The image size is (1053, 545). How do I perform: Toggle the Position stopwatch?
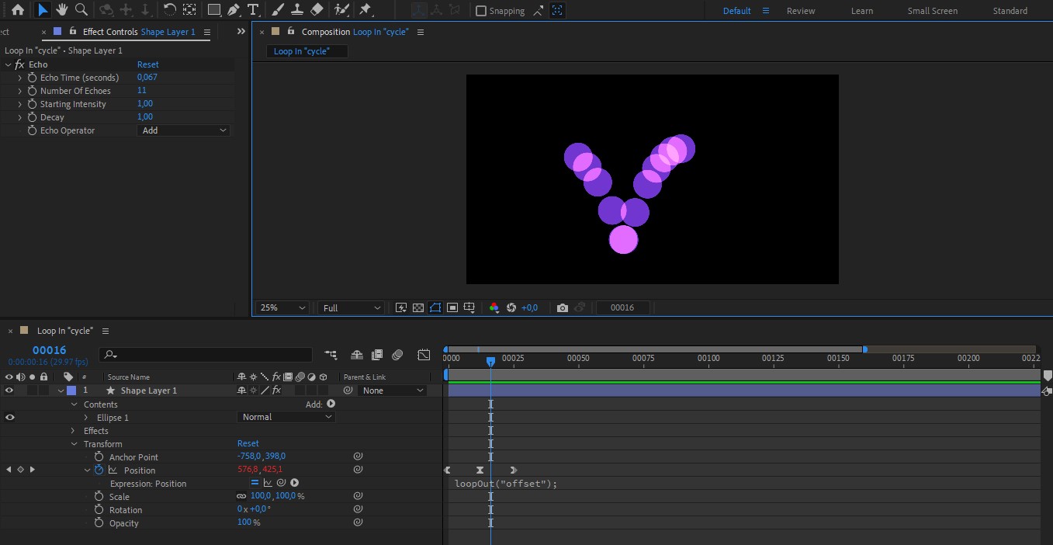click(99, 470)
